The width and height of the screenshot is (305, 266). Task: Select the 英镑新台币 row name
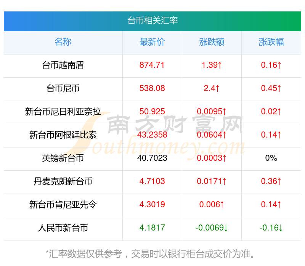tap(63, 158)
